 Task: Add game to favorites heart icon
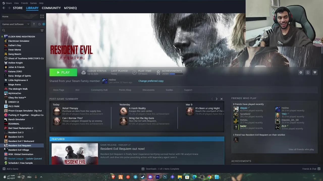(315, 72)
